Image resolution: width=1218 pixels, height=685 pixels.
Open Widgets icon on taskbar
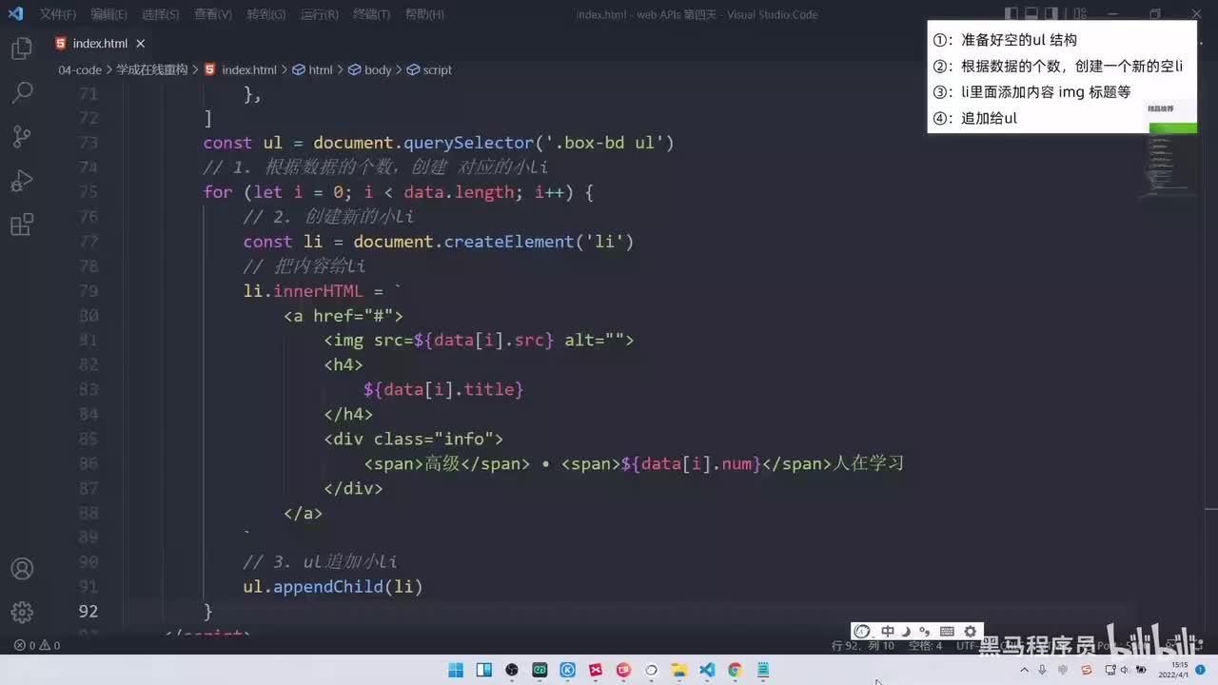point(484,670)
